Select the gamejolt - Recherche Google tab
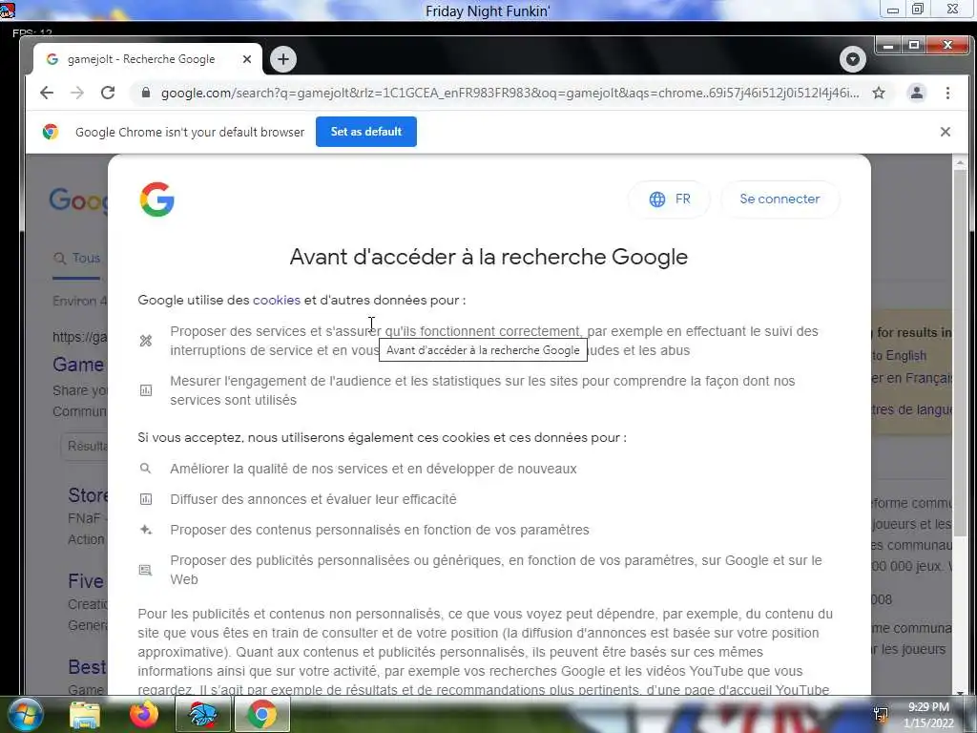 point(147,59)
